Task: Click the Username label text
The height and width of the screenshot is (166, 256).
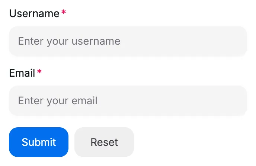Action: pyautogui.click(x=34, y=14)
